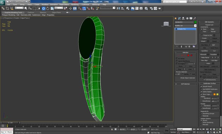
Task: Open the Modifiers menu
Action: coord(45,5)
